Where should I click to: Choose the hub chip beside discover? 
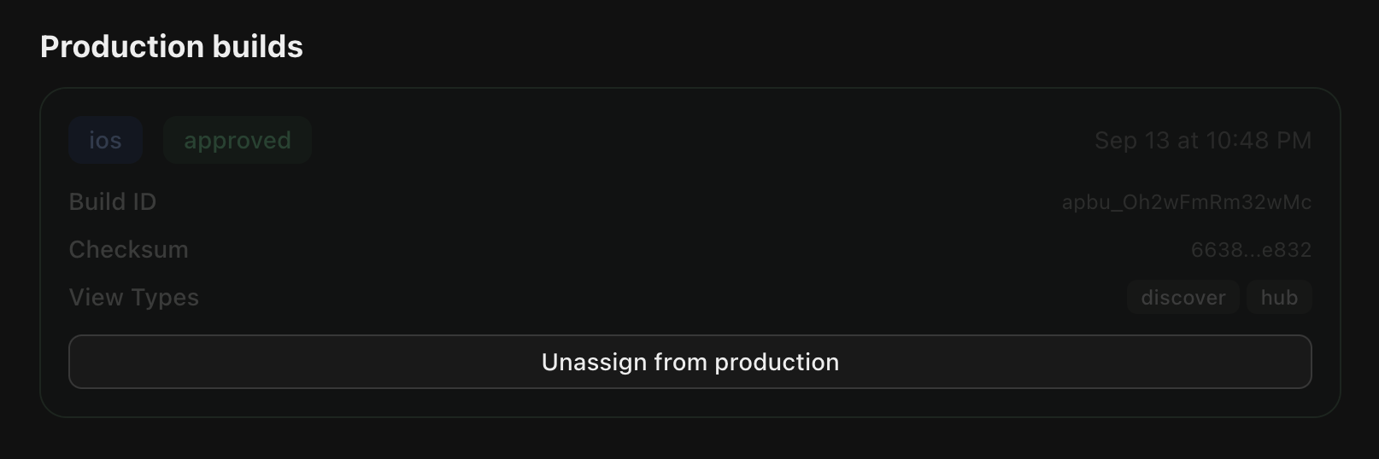1279,297
